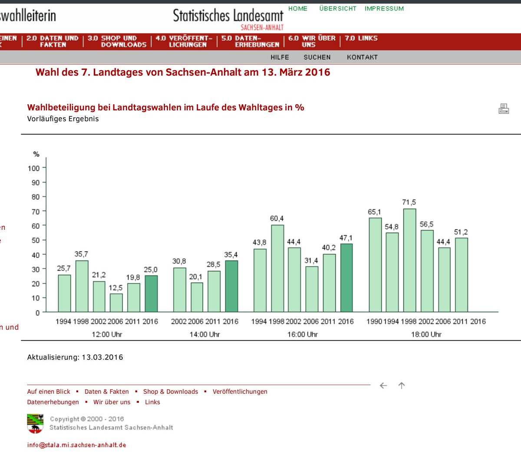The image size is (521, 465).
Task: Open the IMPRESSUM page
Action: pos(384,8)
